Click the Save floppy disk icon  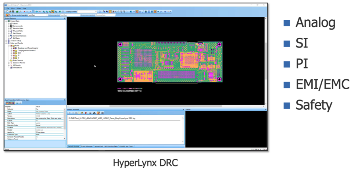13,11
